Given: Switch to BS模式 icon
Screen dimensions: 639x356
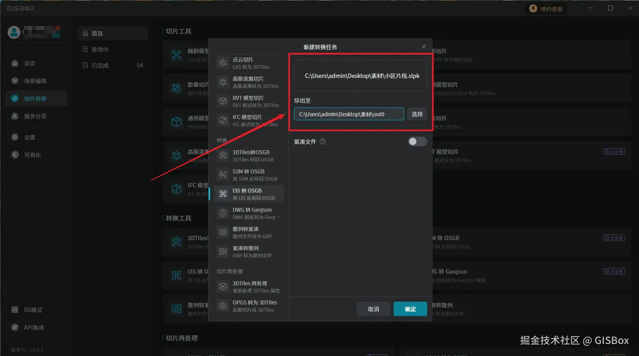Looking at the screenshot, I should pyautogui.click(x=15, y=310).
